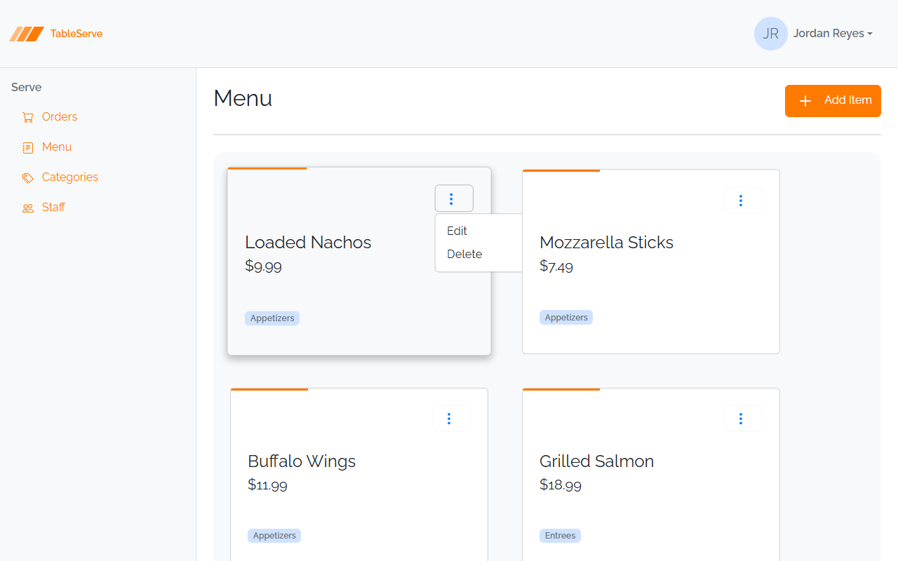Click the shopping cart Orders icon

click(28, 117)
